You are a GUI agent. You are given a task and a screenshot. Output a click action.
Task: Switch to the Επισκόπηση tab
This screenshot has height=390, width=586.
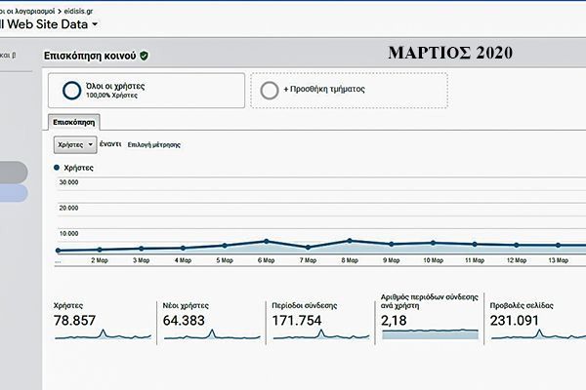coord(73,122)
